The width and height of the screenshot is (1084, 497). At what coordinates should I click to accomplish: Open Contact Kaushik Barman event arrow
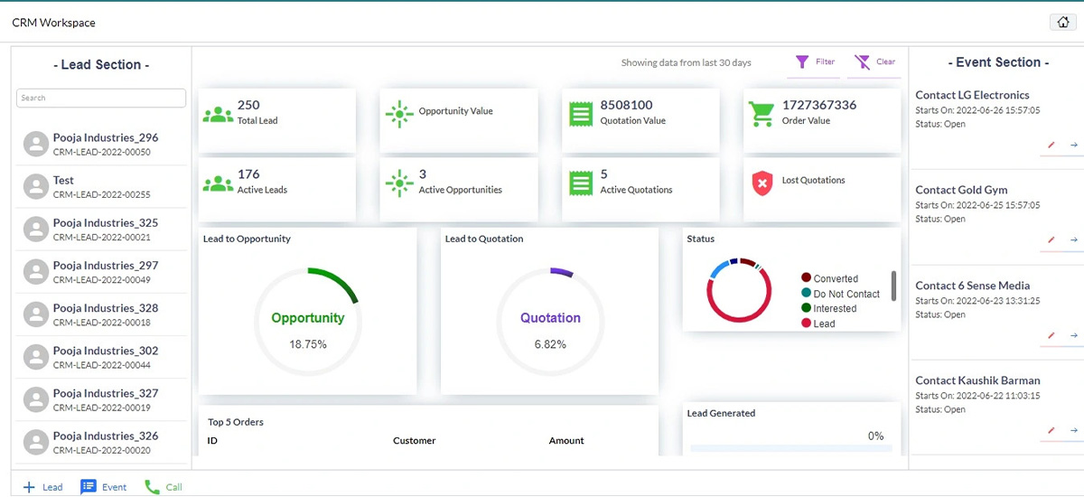coord(1074,430)
